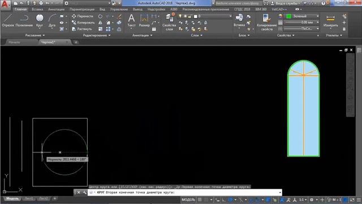
Task: Click the array icon in editing panel
Action: (x=108, y=29)
